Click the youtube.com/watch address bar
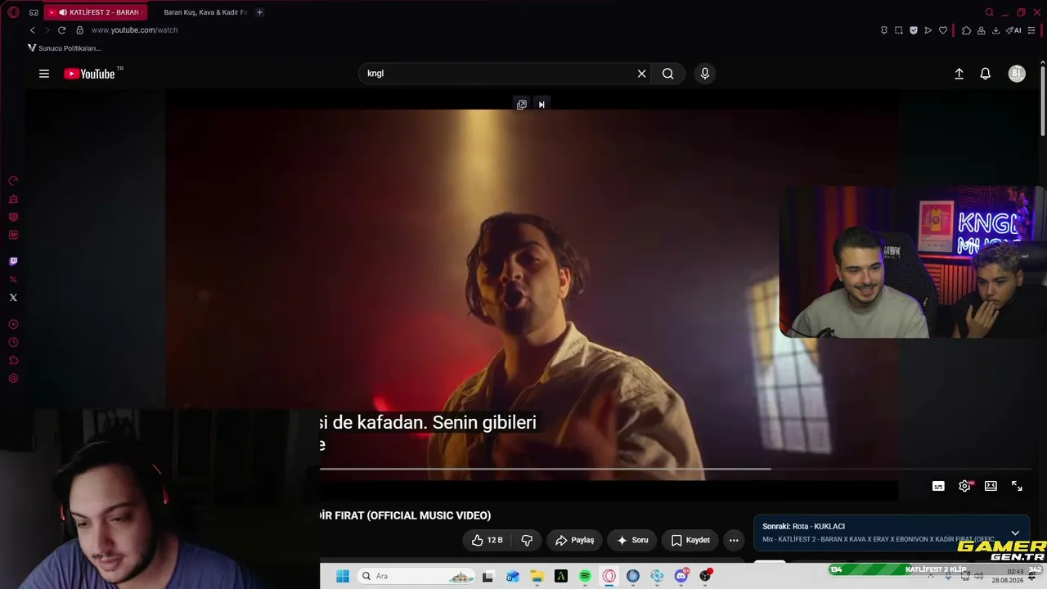Screen dimensions: 1047x589 pyautogui.click(x=134, y=30)
